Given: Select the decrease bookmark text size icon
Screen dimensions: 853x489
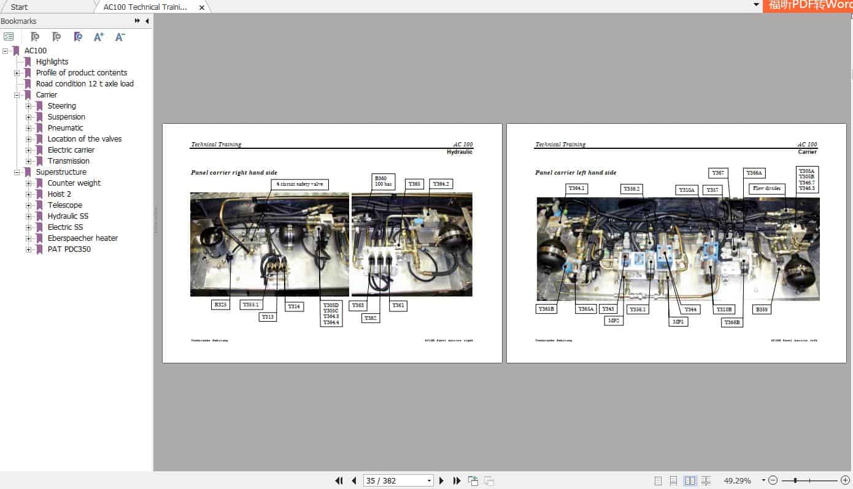Looking at the screenshot, I should click(x=120, y=37).
